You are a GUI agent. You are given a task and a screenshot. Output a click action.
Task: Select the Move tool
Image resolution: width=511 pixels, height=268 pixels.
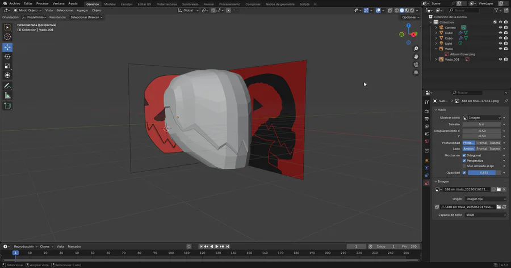tap(7, 47)
